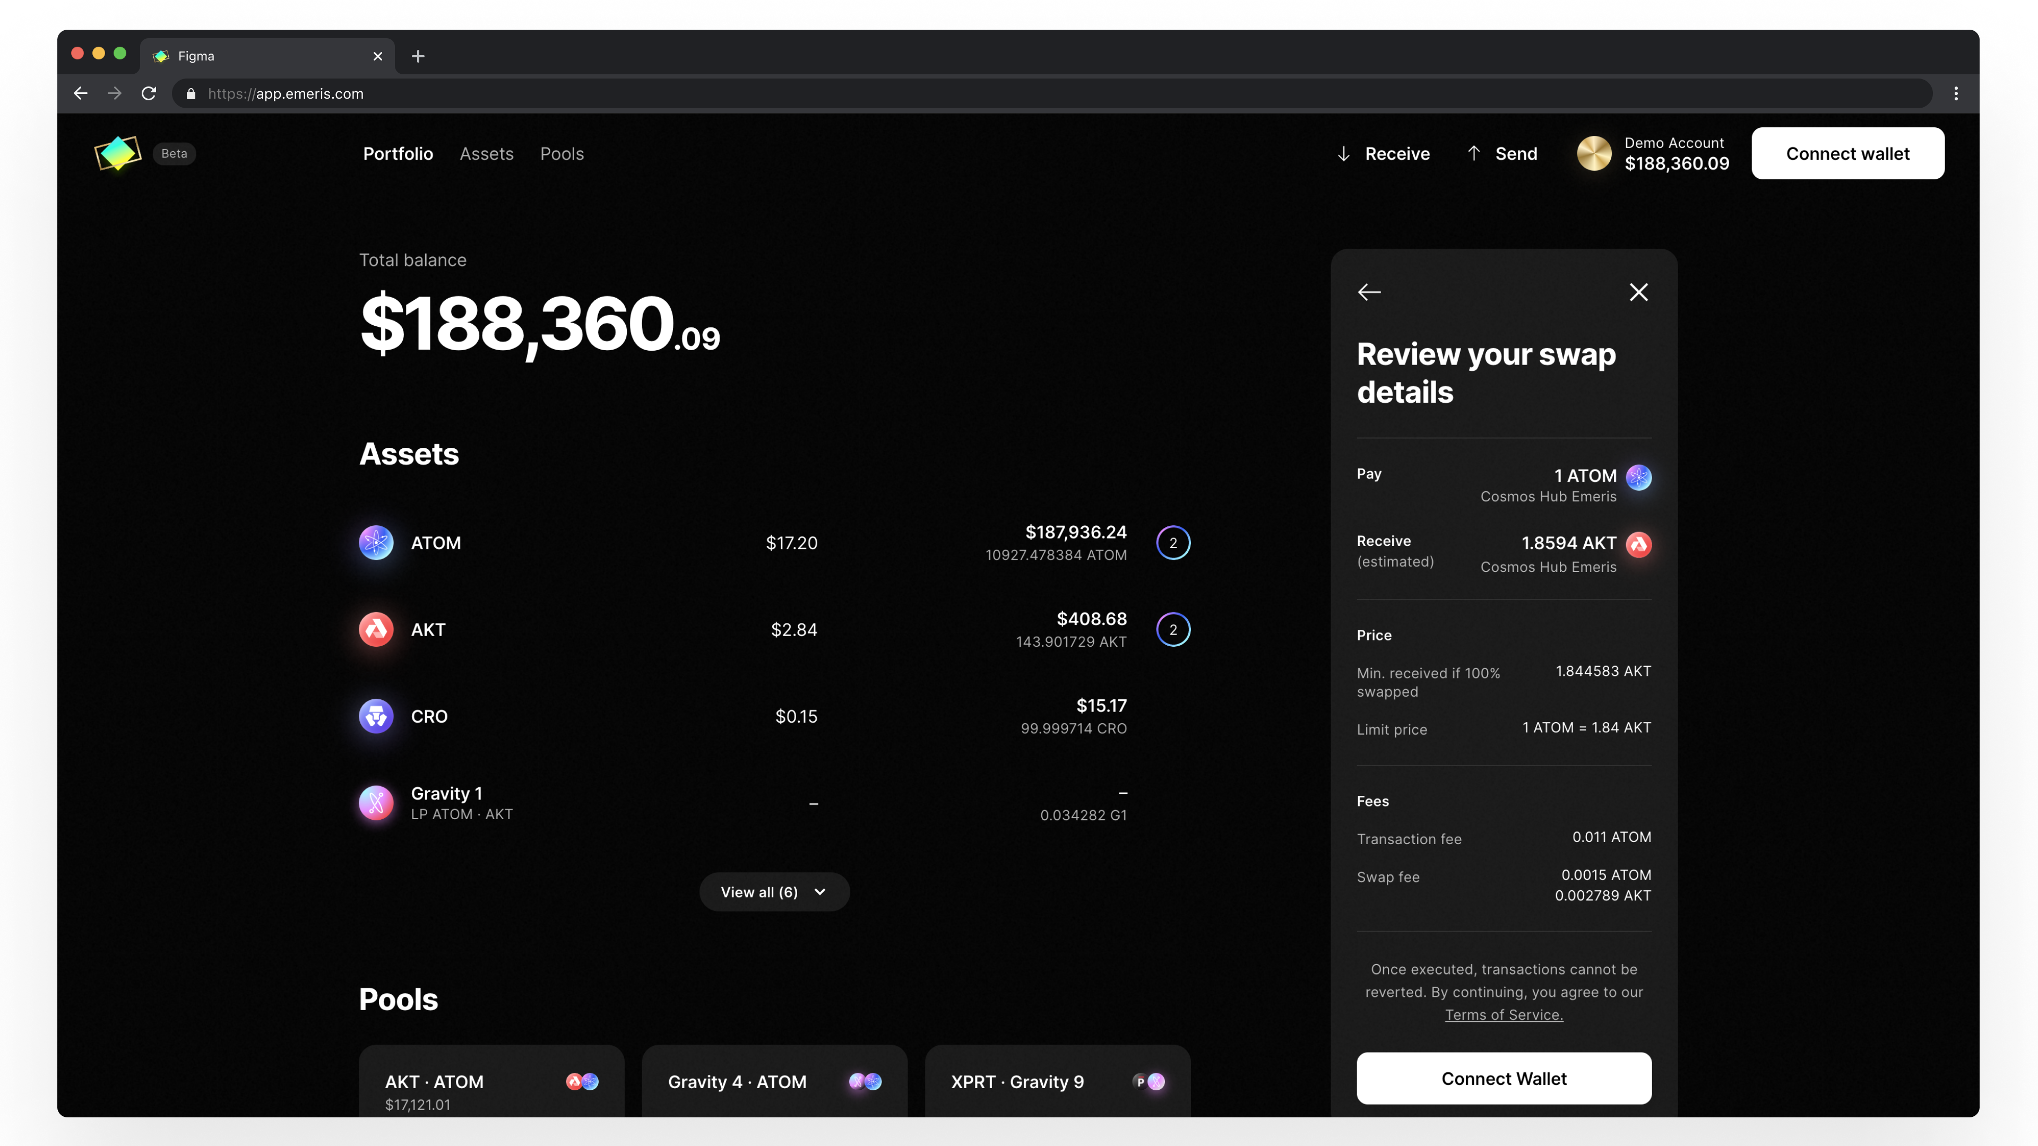Screen dimensions: 2038x1146
Task: Click the 0.011 ATOM transaction fee
Action: 1611,837
